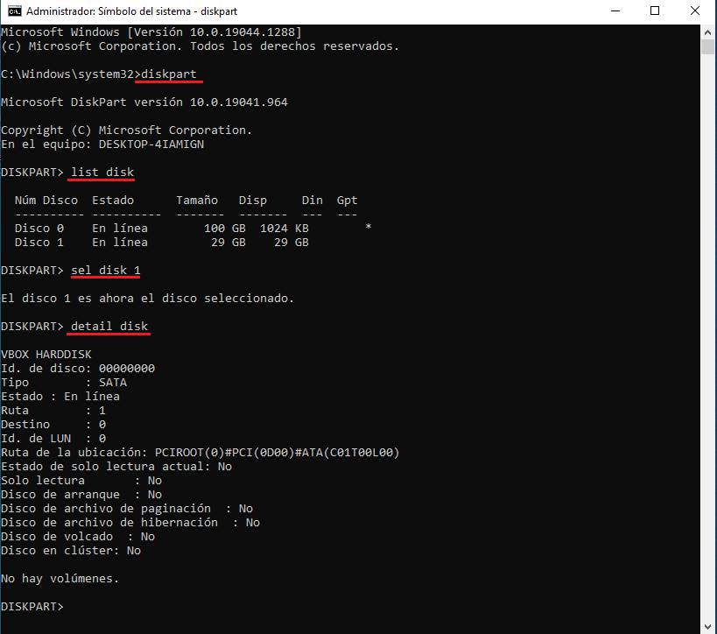
Task: Click the 'Ruta : 1' line
Action: coord(53,411)
